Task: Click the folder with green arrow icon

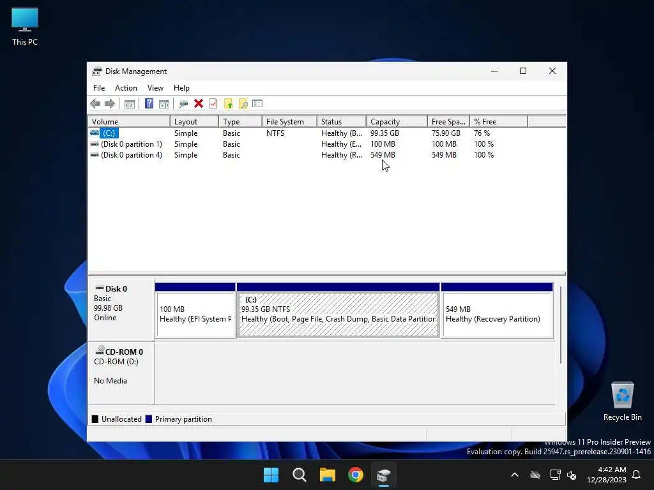Action: click(228, 104)
